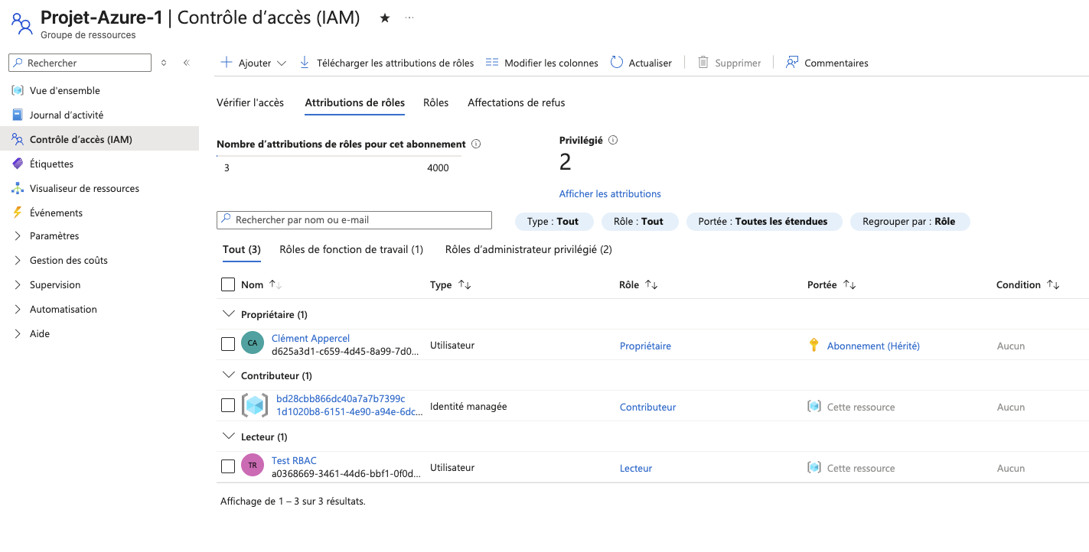Screen dimensions: 1089x552
Task: Open the Ajouter dropdown
Action: coord(253,63)
